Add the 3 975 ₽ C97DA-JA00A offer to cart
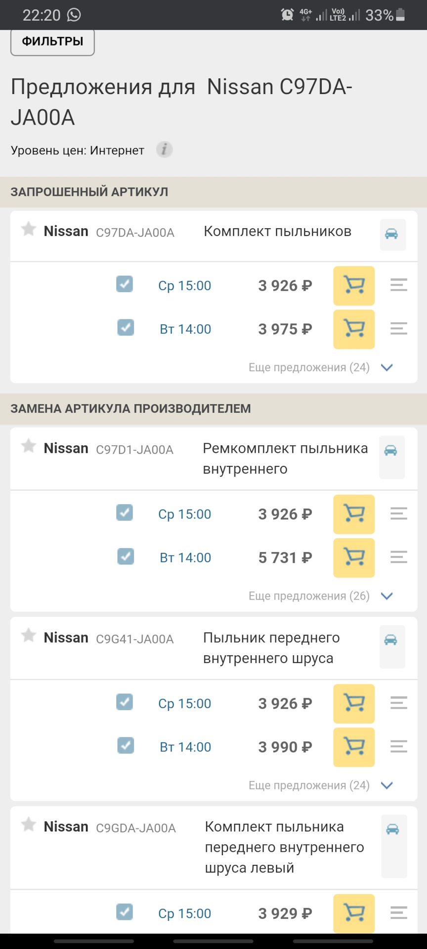This screenshot has width=427, height=949. (354, 329)
